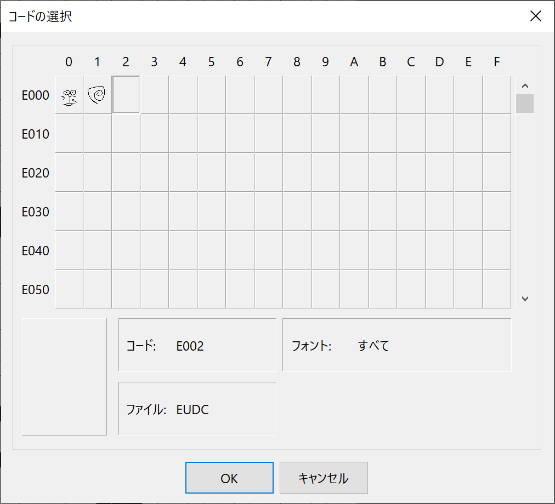Click the highlighted empty cell at E002

pos(126,95)
